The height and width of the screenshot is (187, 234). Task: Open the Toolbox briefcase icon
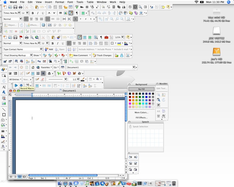(x=106, y=37)
